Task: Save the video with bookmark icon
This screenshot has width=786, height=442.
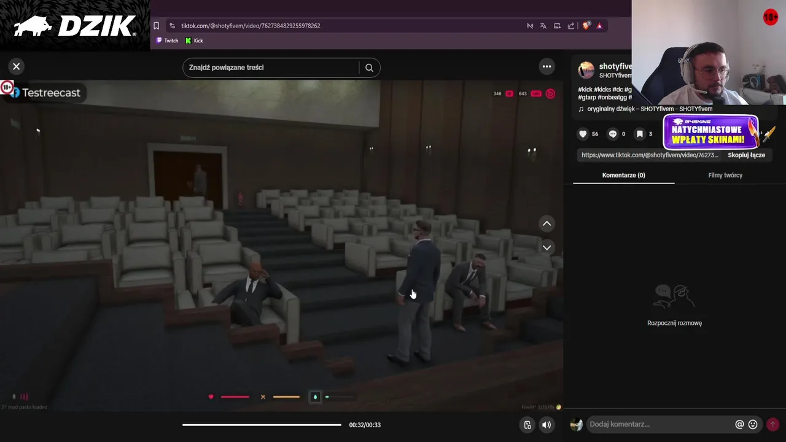Action: pyautogui.click(x=639, y=134)
